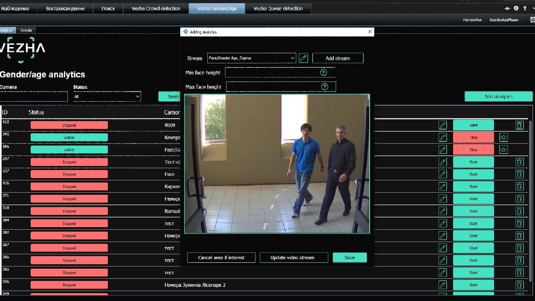Click the Add analytics button

[498, 96]
